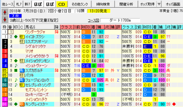
Task: Click the yellow CD rank button
Action: pos(62,4)
